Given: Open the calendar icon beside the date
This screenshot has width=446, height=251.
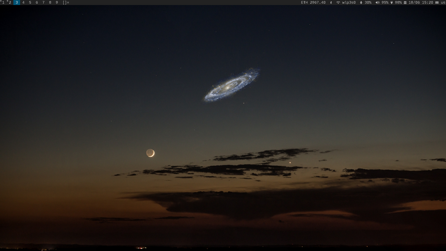Looking at the screenshot, I should (x=405, y=3).
